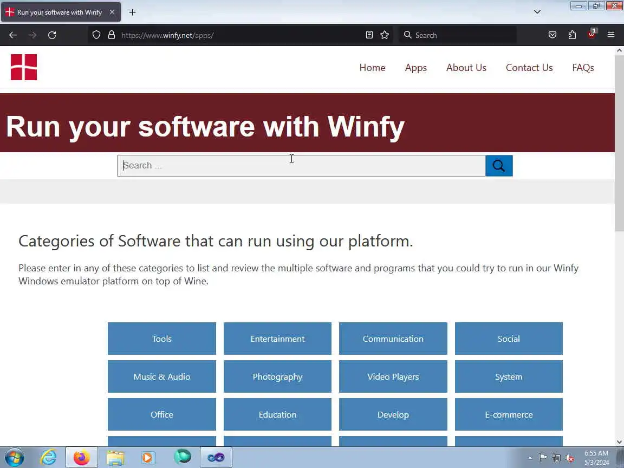Open the Video Players category

click(x=393, y=376)
